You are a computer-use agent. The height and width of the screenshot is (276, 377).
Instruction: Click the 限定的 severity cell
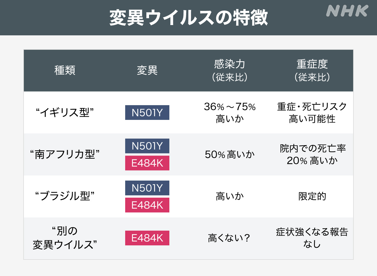(312, 196)
